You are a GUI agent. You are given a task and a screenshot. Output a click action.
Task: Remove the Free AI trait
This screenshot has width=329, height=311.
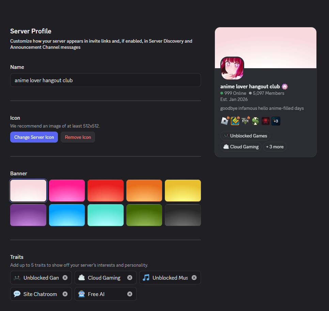point(130,294)
